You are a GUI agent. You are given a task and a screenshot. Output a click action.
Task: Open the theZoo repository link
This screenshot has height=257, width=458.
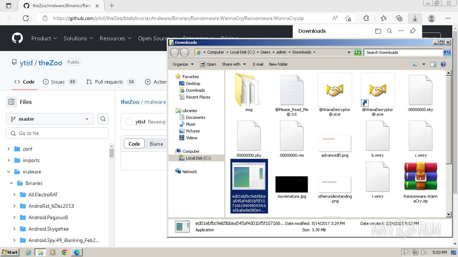coord(50,63)
